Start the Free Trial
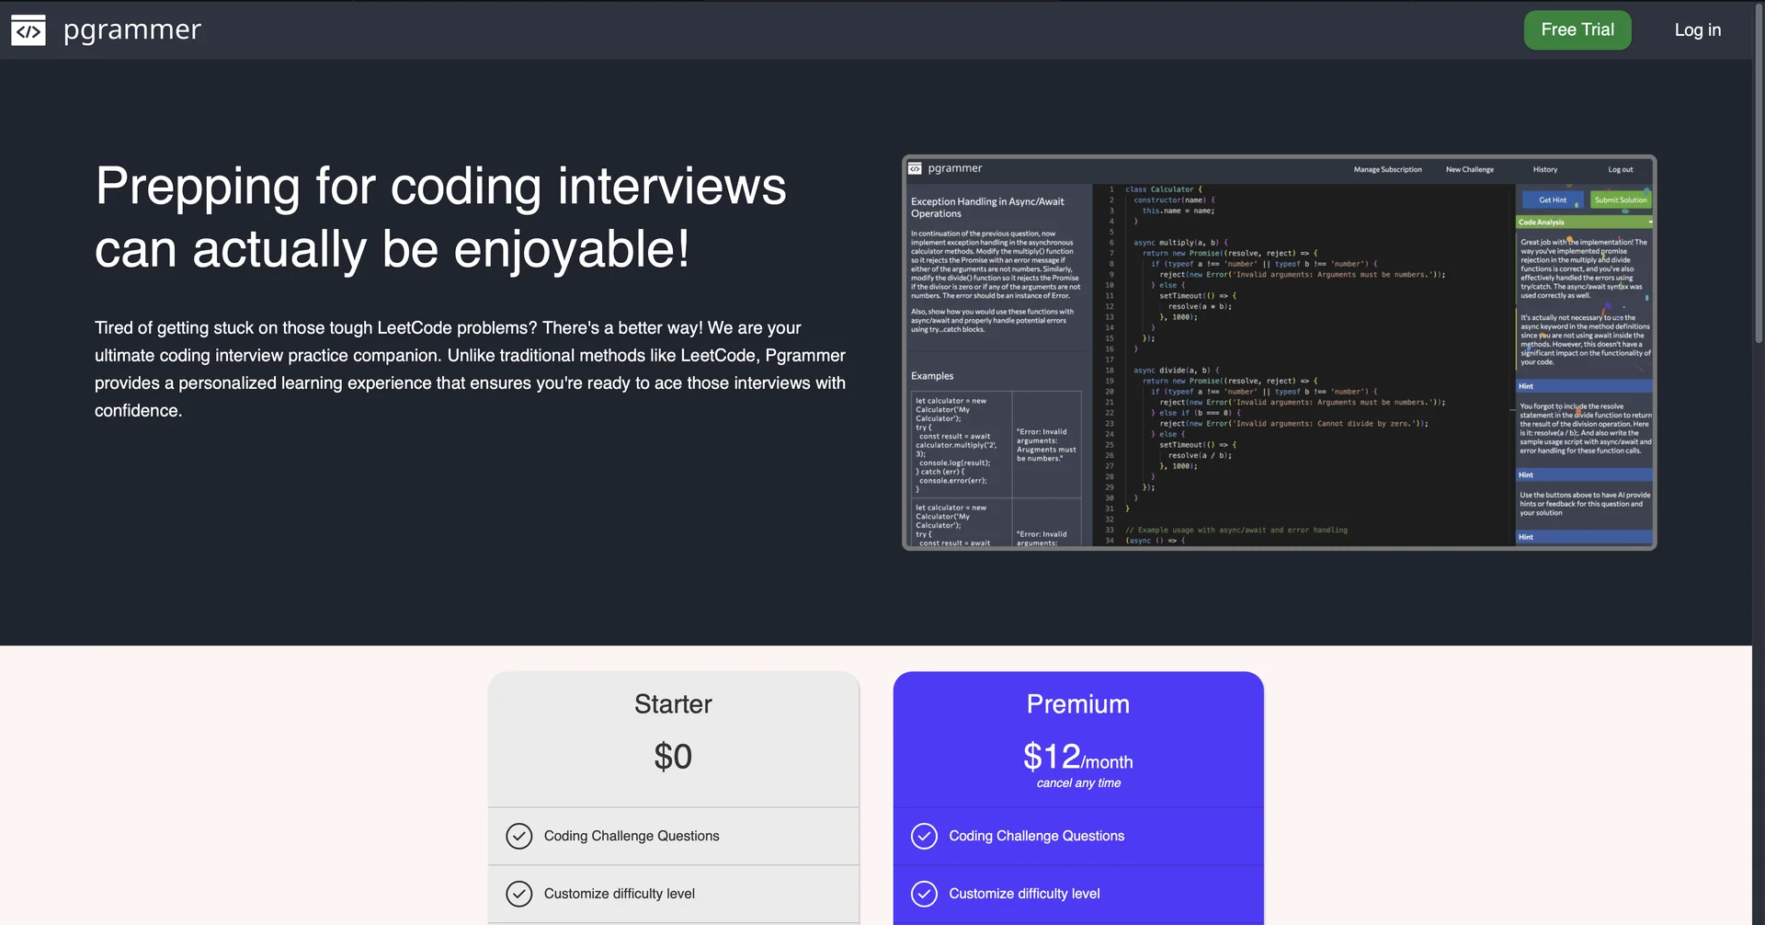The width and height of the screenshot is (1765, 925). click(x=1577, y=30)
